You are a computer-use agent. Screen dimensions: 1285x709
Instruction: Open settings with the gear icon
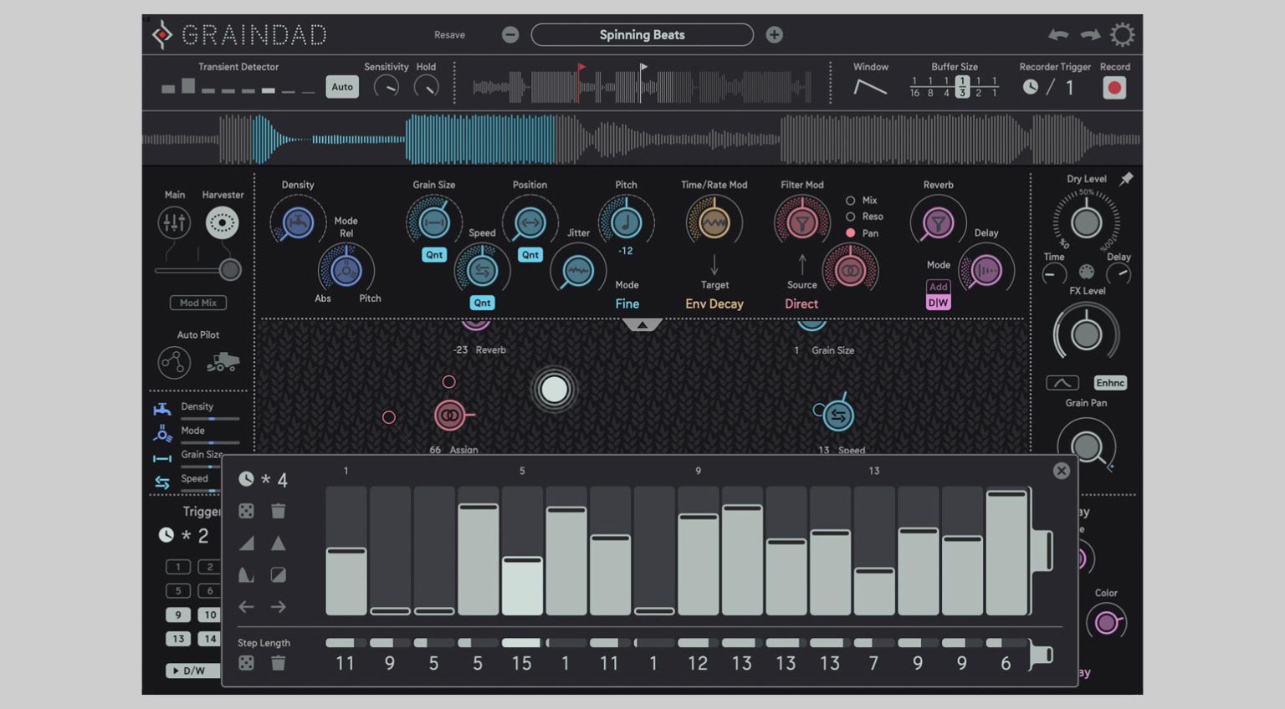(x=1122, y=35)
